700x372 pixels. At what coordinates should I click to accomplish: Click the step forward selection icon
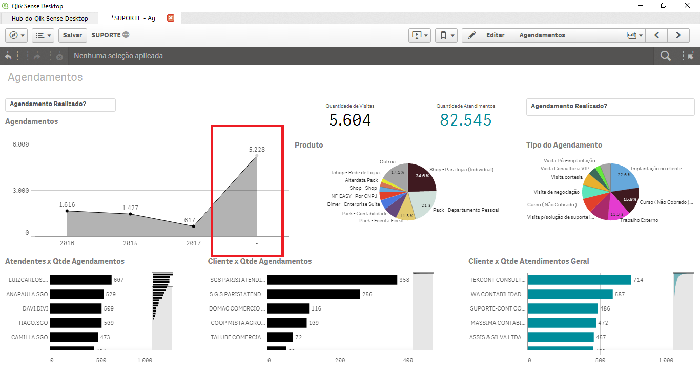tap(34, 56)
